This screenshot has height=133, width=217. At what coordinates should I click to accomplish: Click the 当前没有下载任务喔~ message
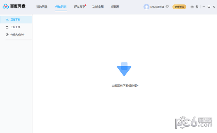[125, 86]
